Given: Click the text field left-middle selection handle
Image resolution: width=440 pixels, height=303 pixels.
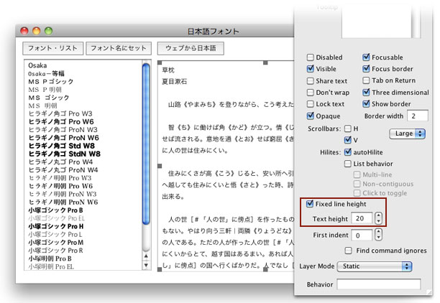Looking at the screenshot, I should (x=160, y=166).
